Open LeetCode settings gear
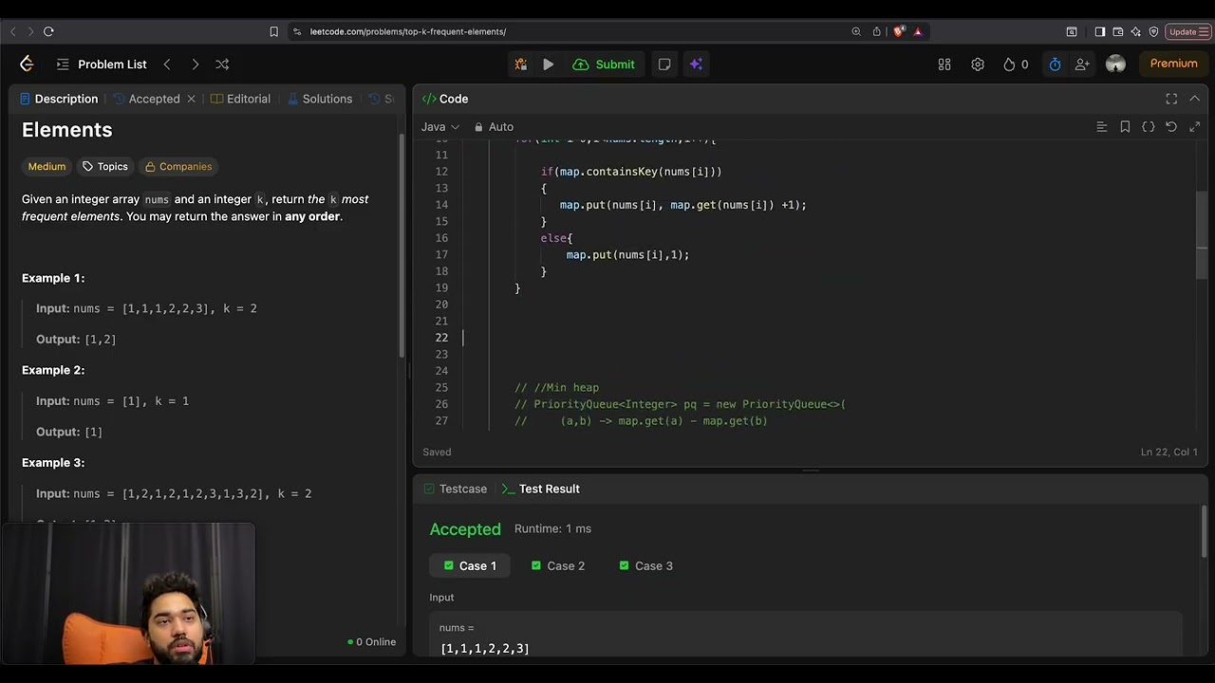Viewport: 1215px width, 683px height. [978, 65]
